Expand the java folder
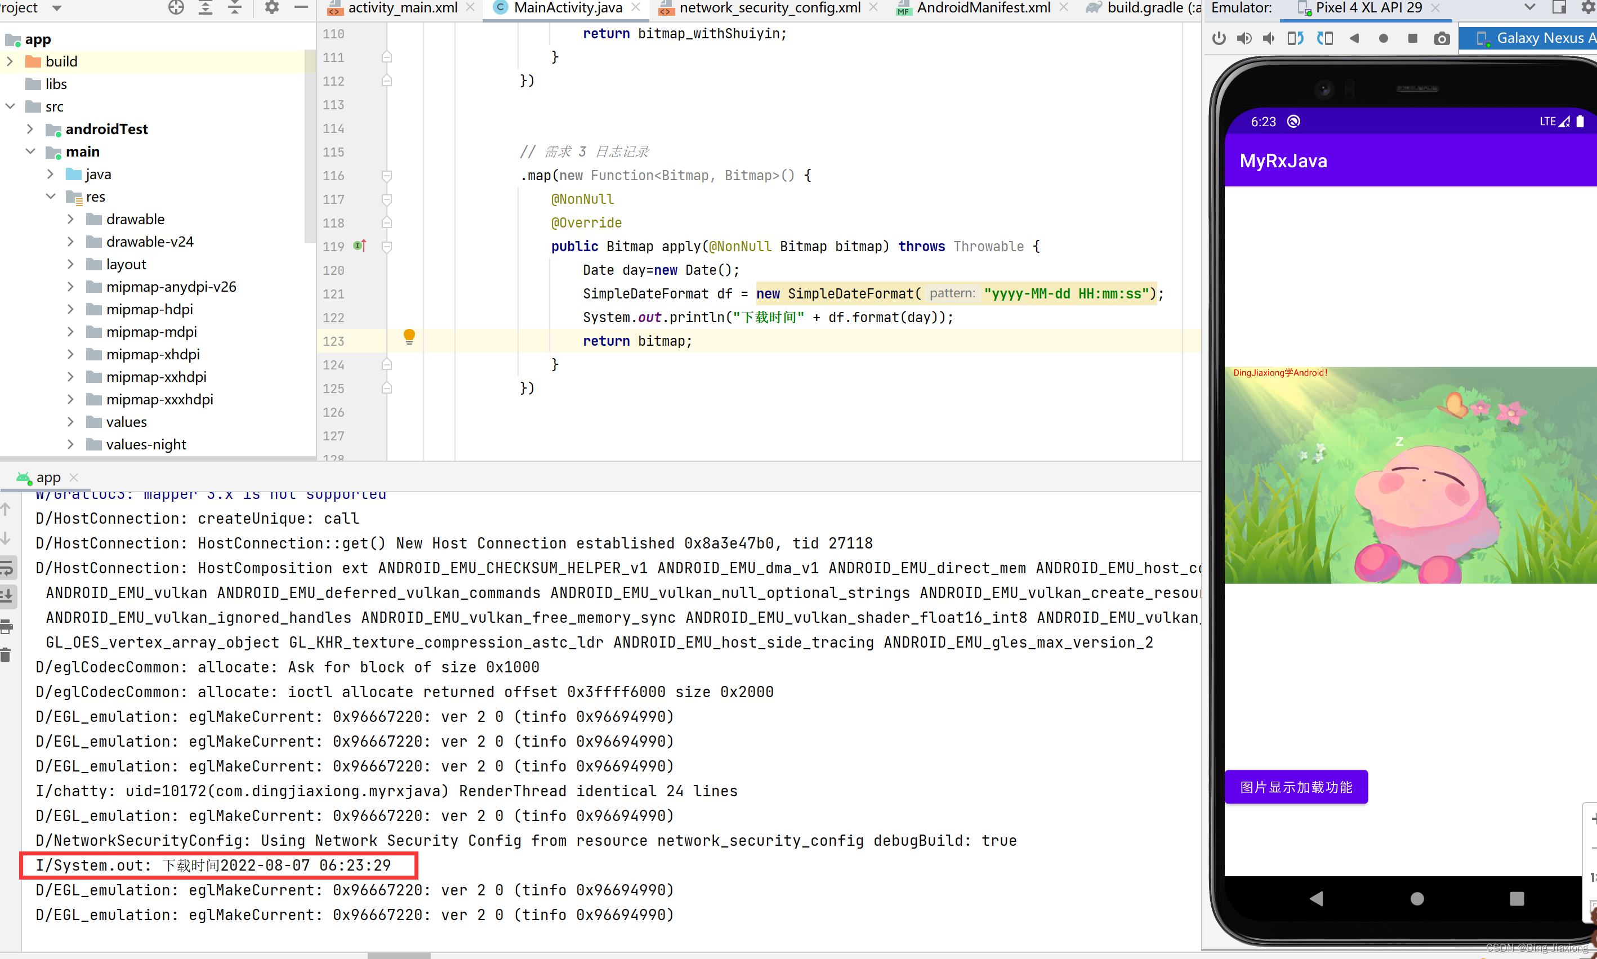The height and width of the screenshot is (959, 1597). [50, 174]
